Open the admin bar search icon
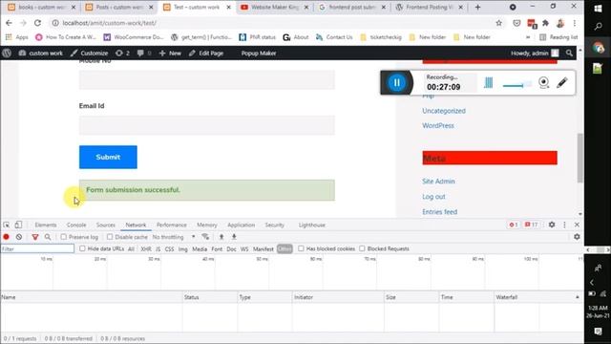Image resolution: width=611 pixels, height=344 pixels. [569, 54]
